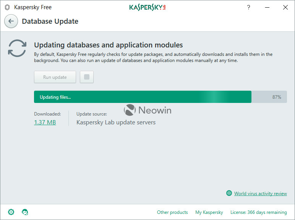The image size is (295, 220).
Task: Click the Run update button
Action: (x=55, y=77)
